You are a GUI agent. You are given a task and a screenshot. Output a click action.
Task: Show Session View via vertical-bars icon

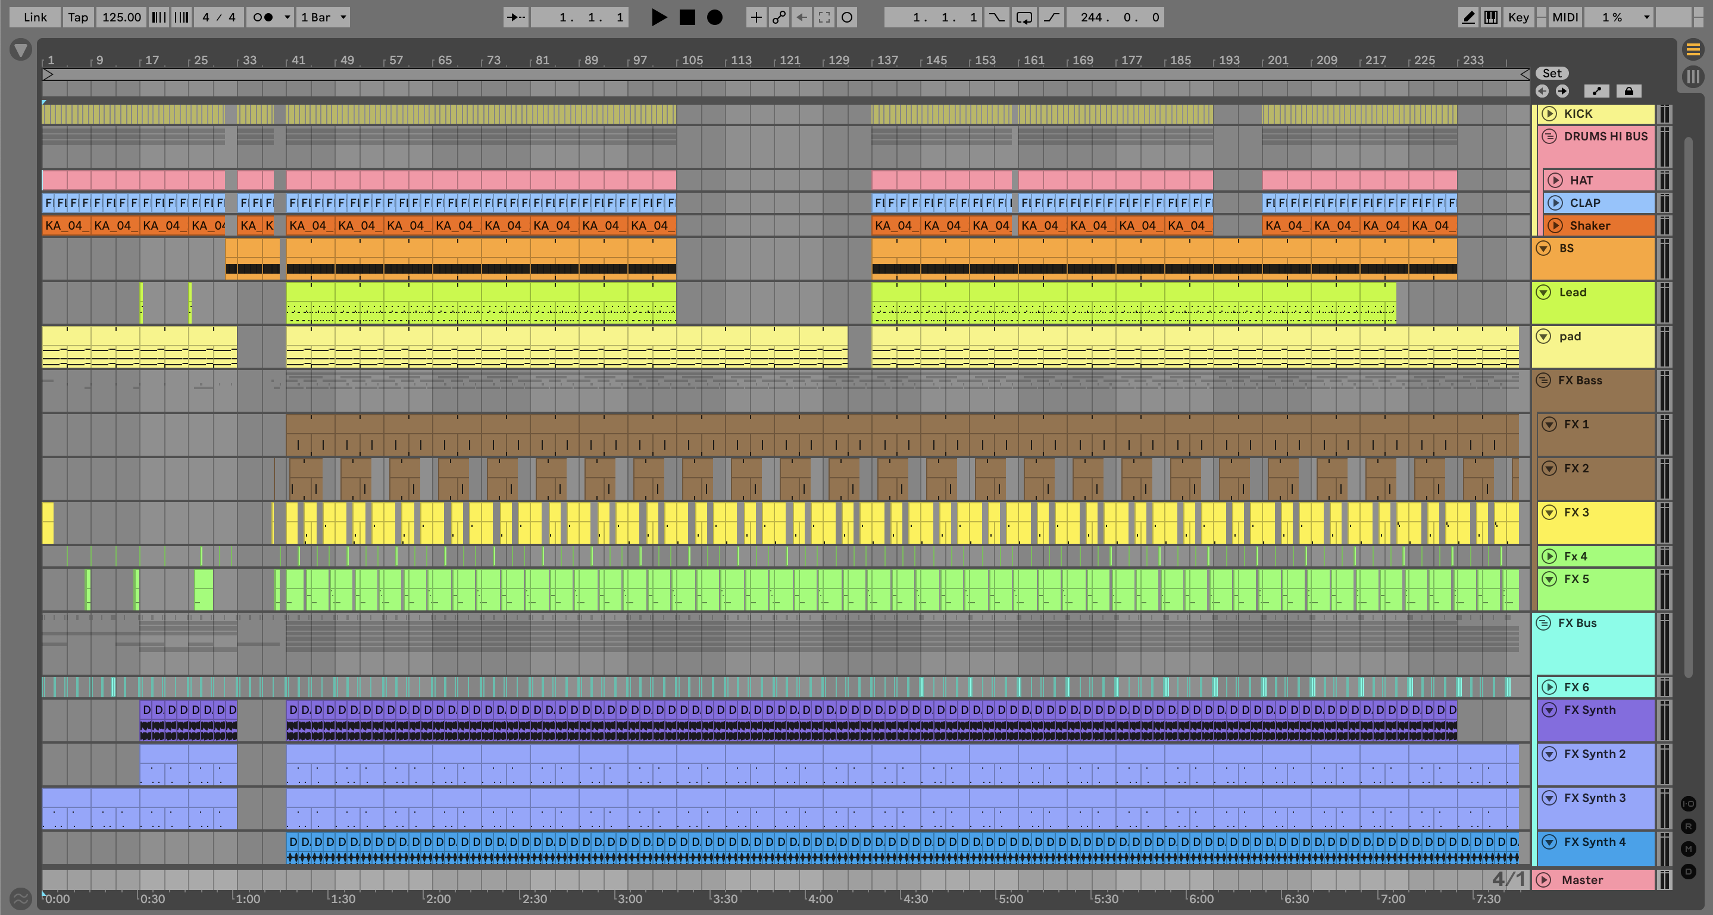pos(1693,76)
